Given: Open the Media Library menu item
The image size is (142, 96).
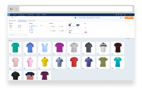Looking at the screenshot, I should click(21, 15).
